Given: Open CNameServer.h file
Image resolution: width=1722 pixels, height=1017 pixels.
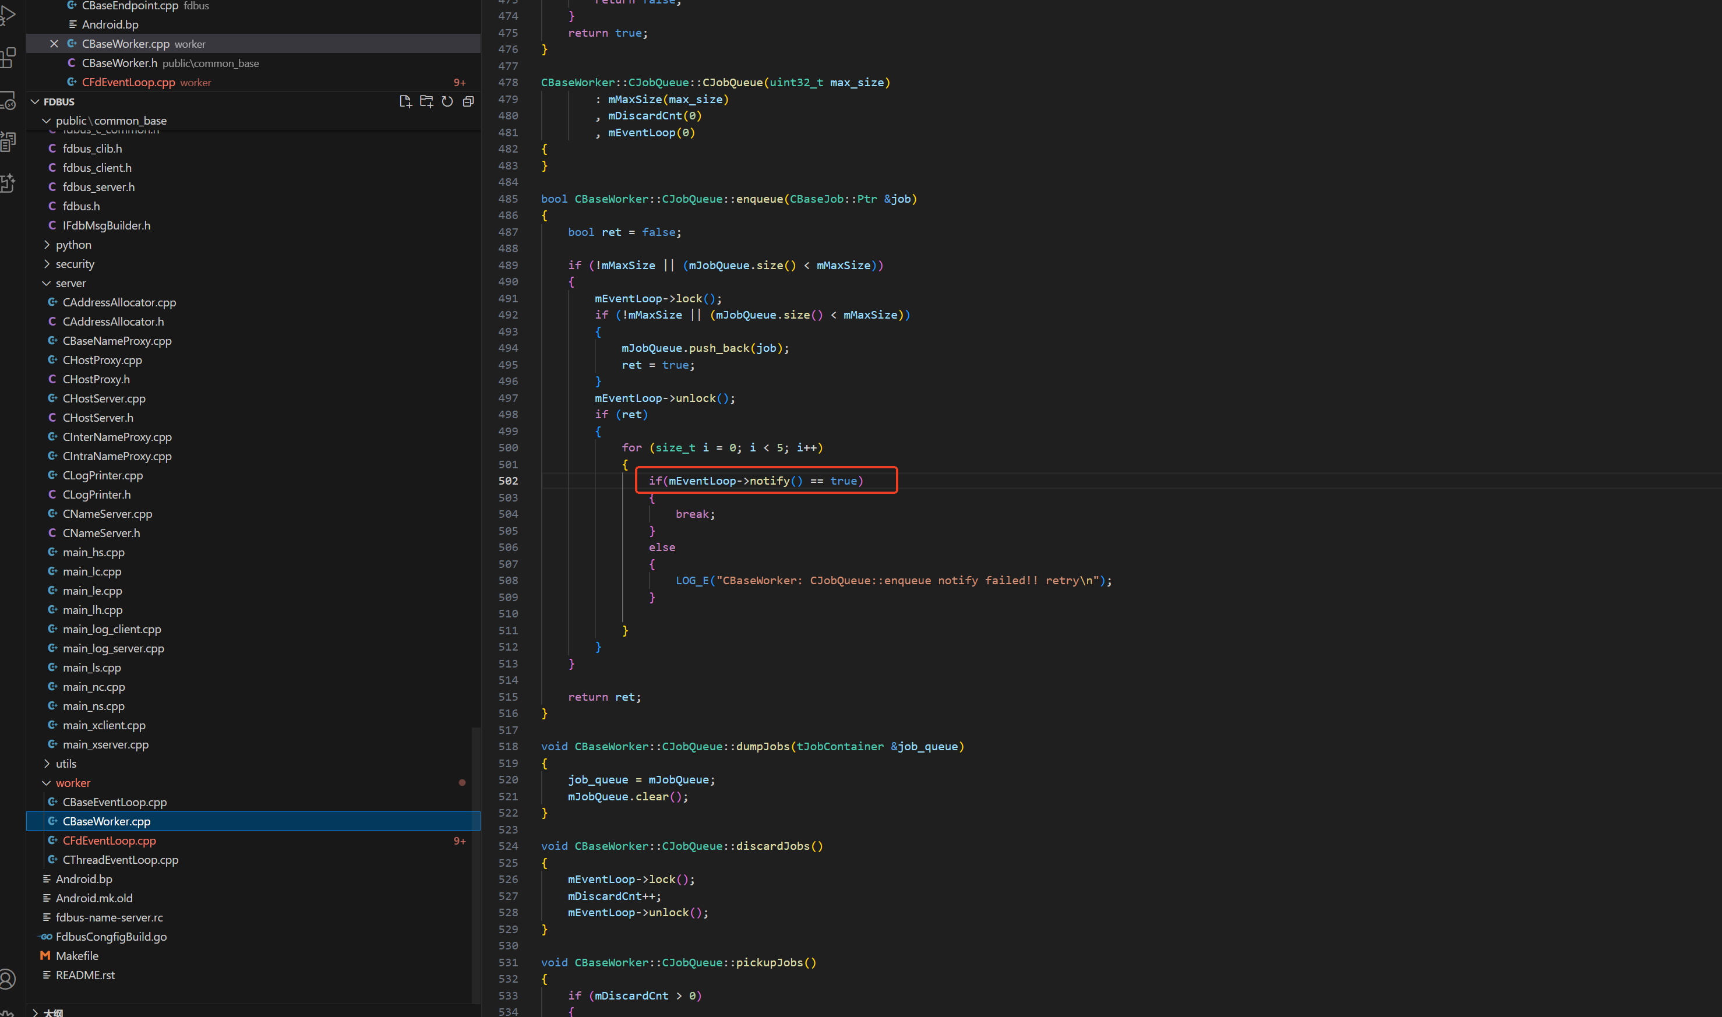Looking at the screenshot, I should 253,532.
